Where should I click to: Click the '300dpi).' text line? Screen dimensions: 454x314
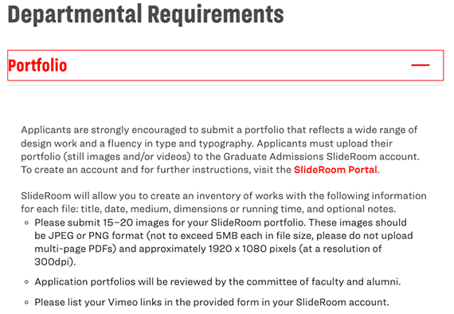click(x=55, y=262)
